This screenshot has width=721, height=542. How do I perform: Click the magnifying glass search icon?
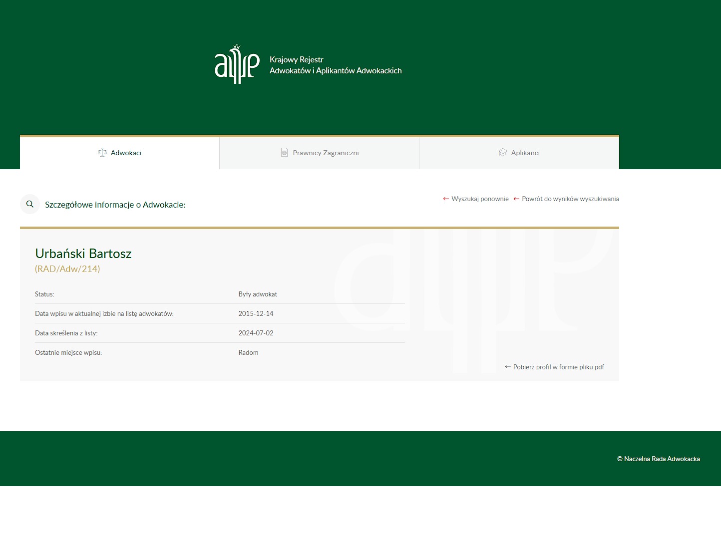[30, 204]
